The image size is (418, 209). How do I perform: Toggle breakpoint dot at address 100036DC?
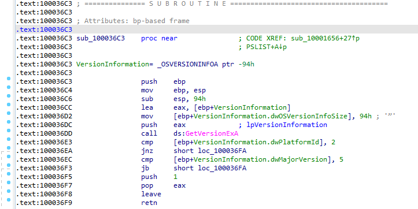pyautogui.click(x=9, y=122)
